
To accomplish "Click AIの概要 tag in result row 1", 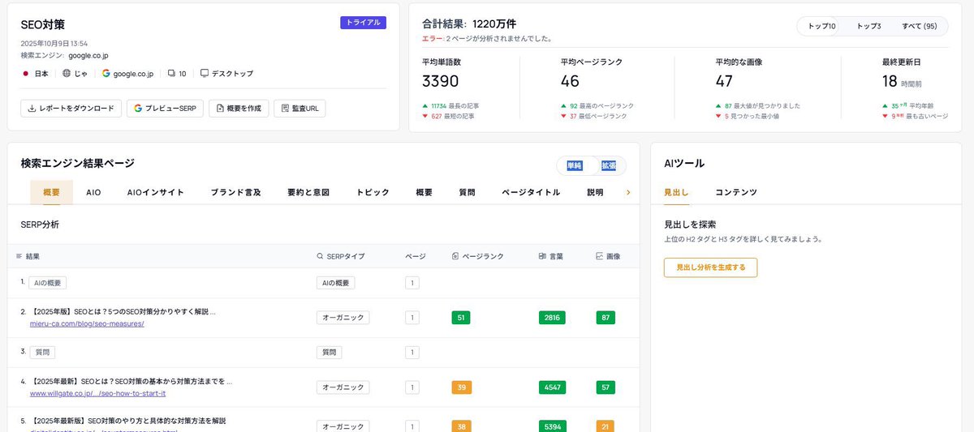I will pos(47,283).
